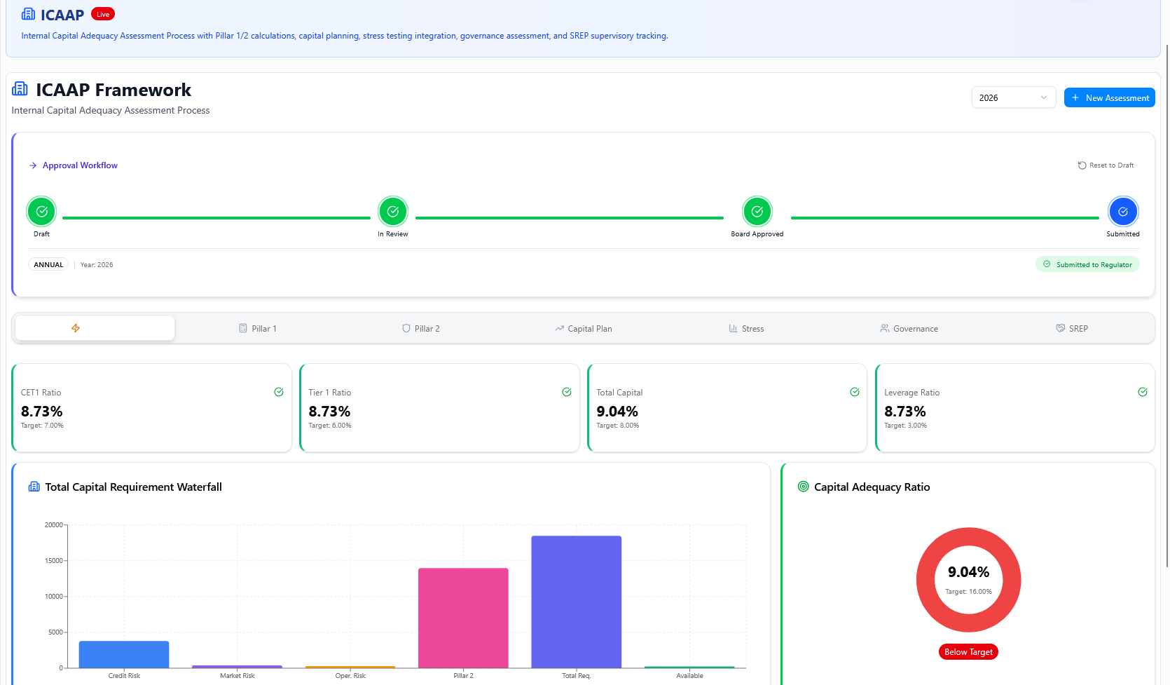The width and height of the screenshot is (1170, 685).
Task: Open the Capital Plan tab
Action: pyautogui.click(x=583, y=328)
